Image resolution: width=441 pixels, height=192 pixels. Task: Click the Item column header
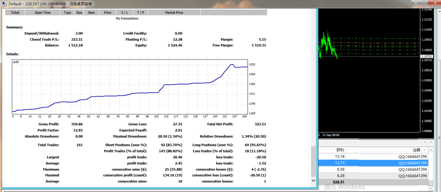(x=91, y=12)
